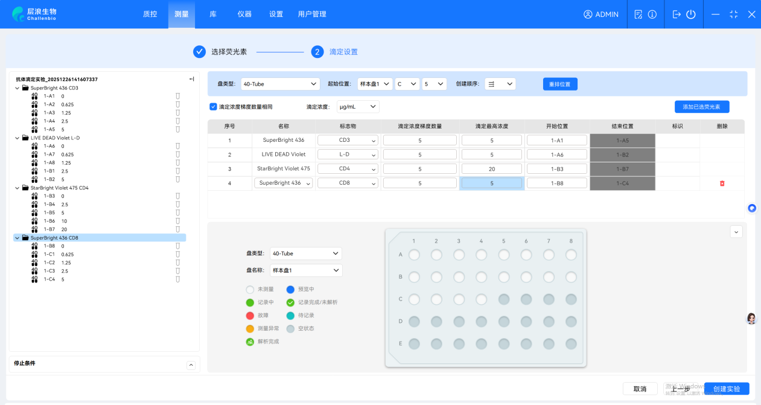Uncheck 滴定浓度梯度数量相同 checkbox
The image size is (761, 405).
coord(213,107)
